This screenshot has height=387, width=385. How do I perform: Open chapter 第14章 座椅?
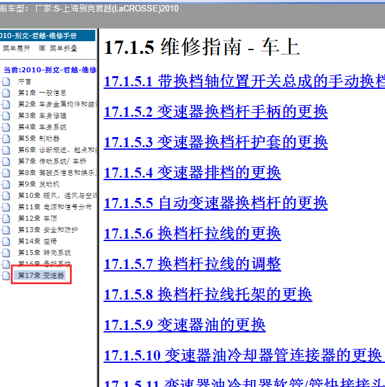pos(37,241)
